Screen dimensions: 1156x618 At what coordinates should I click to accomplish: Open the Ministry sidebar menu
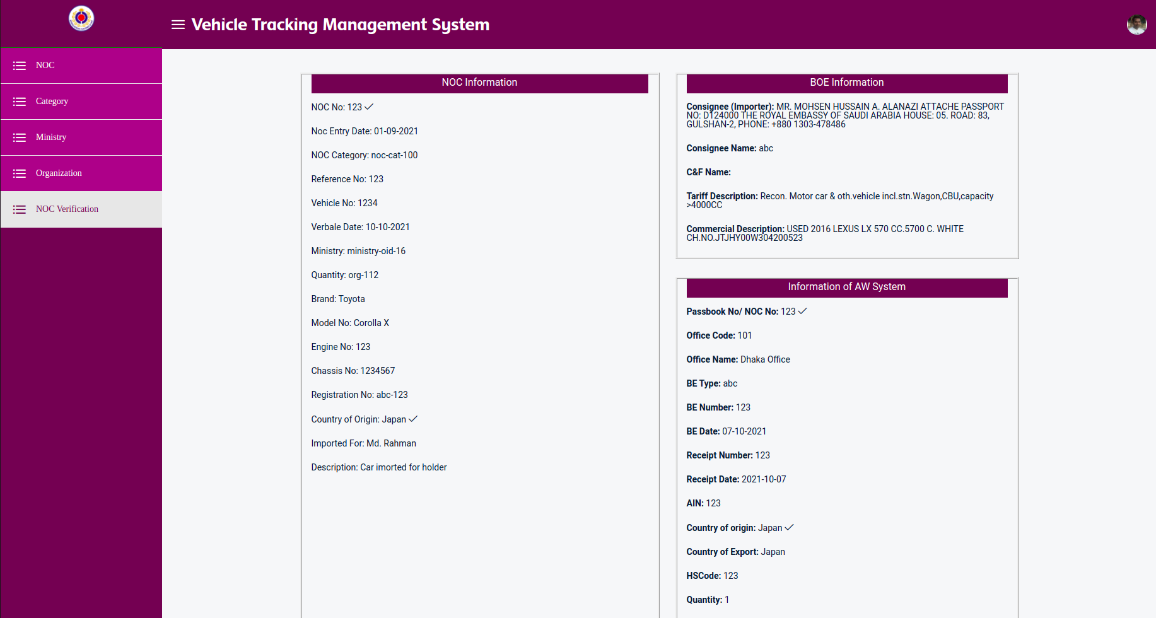point(81,137)
